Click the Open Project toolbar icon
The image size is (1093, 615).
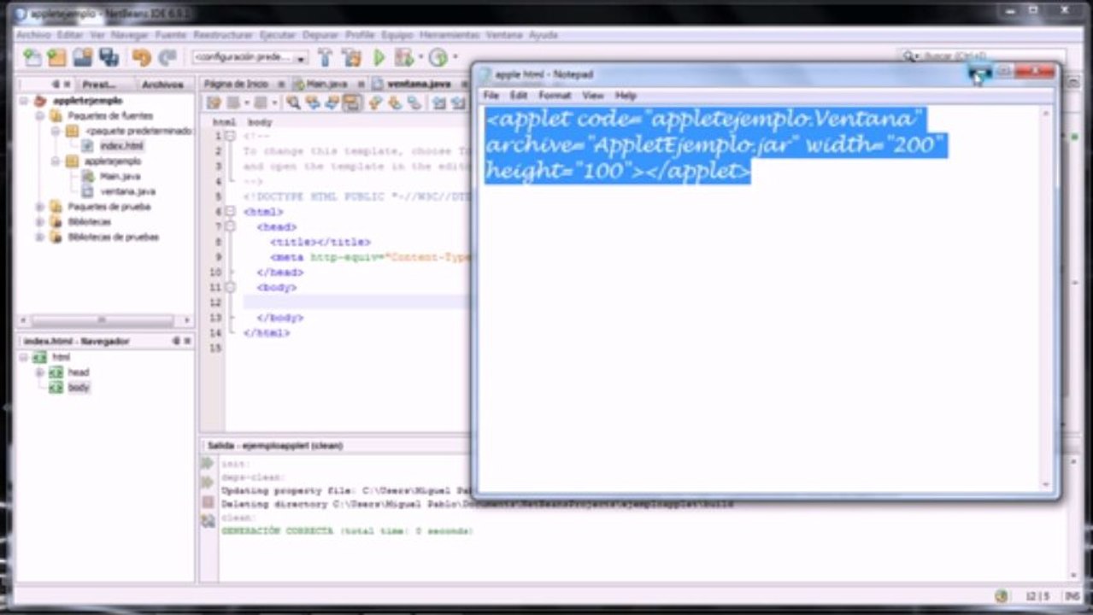[x=82, y=57]
